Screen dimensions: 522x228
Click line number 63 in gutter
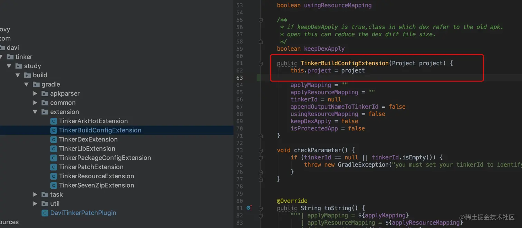(240, 78)
